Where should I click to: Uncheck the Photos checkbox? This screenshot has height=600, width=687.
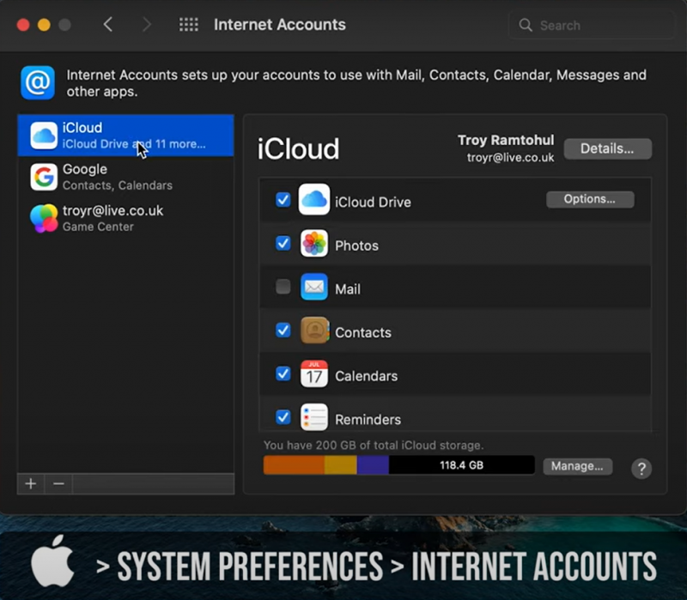click(283, 243)
